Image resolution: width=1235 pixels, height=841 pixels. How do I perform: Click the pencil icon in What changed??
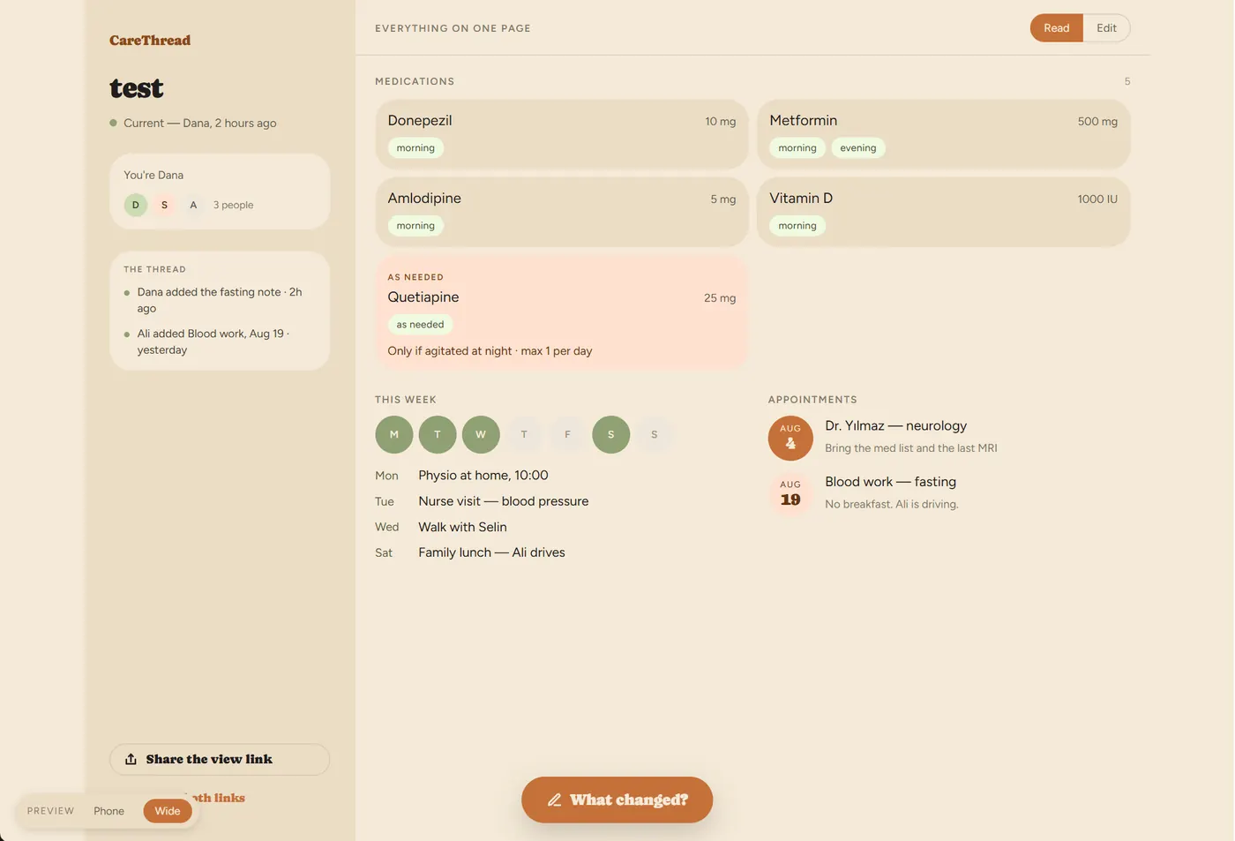click(x=554, y=800)
